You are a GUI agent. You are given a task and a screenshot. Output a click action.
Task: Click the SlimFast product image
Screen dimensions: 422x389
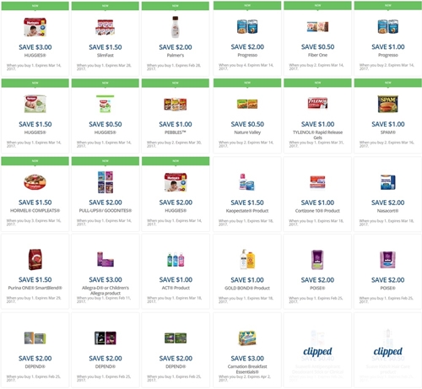tap(105, 27)
